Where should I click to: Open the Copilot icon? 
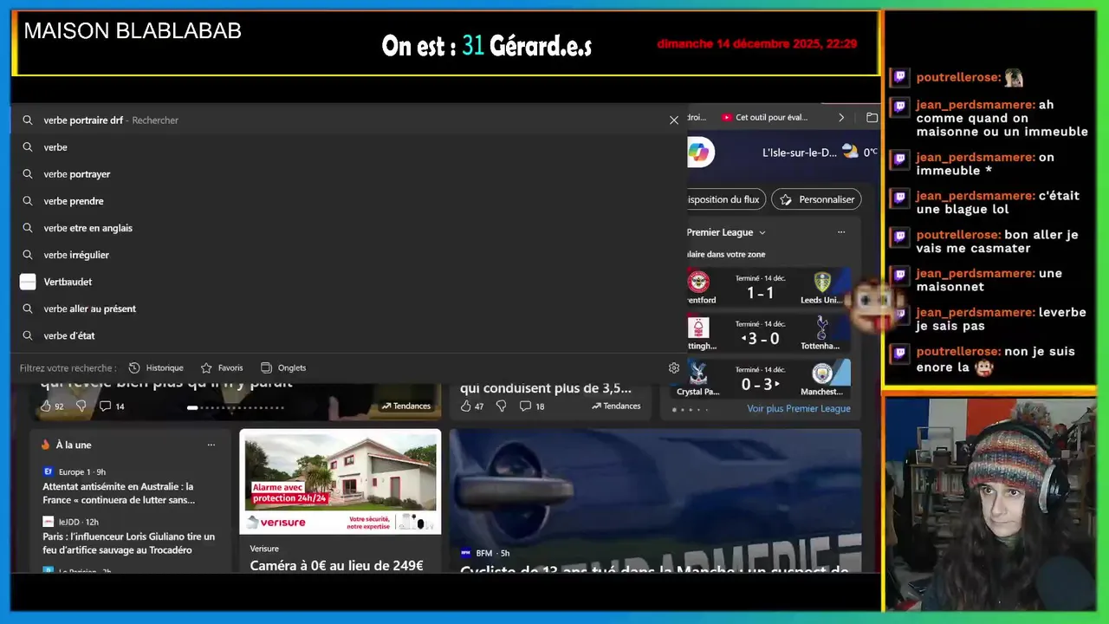(699, 153)
